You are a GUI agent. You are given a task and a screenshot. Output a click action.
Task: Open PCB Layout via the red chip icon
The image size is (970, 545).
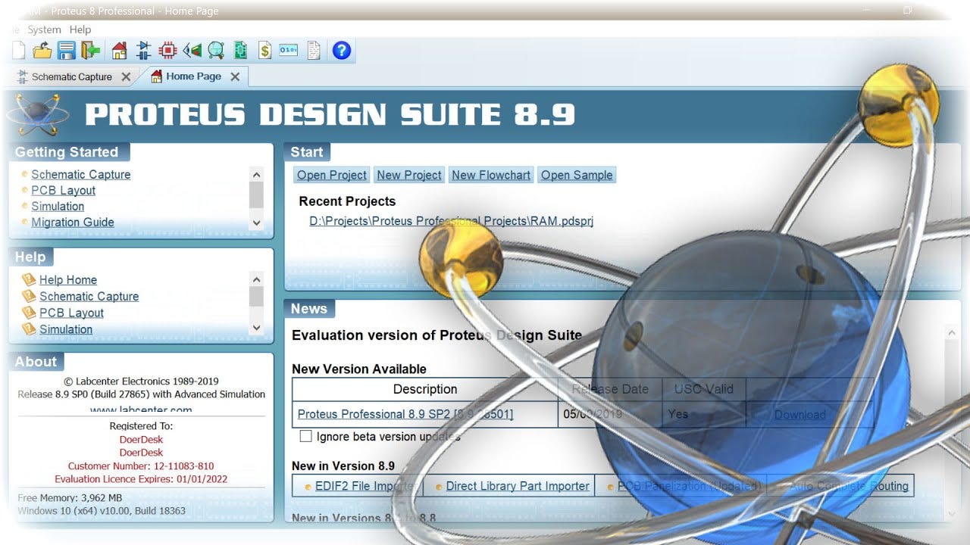click(167, 51)
